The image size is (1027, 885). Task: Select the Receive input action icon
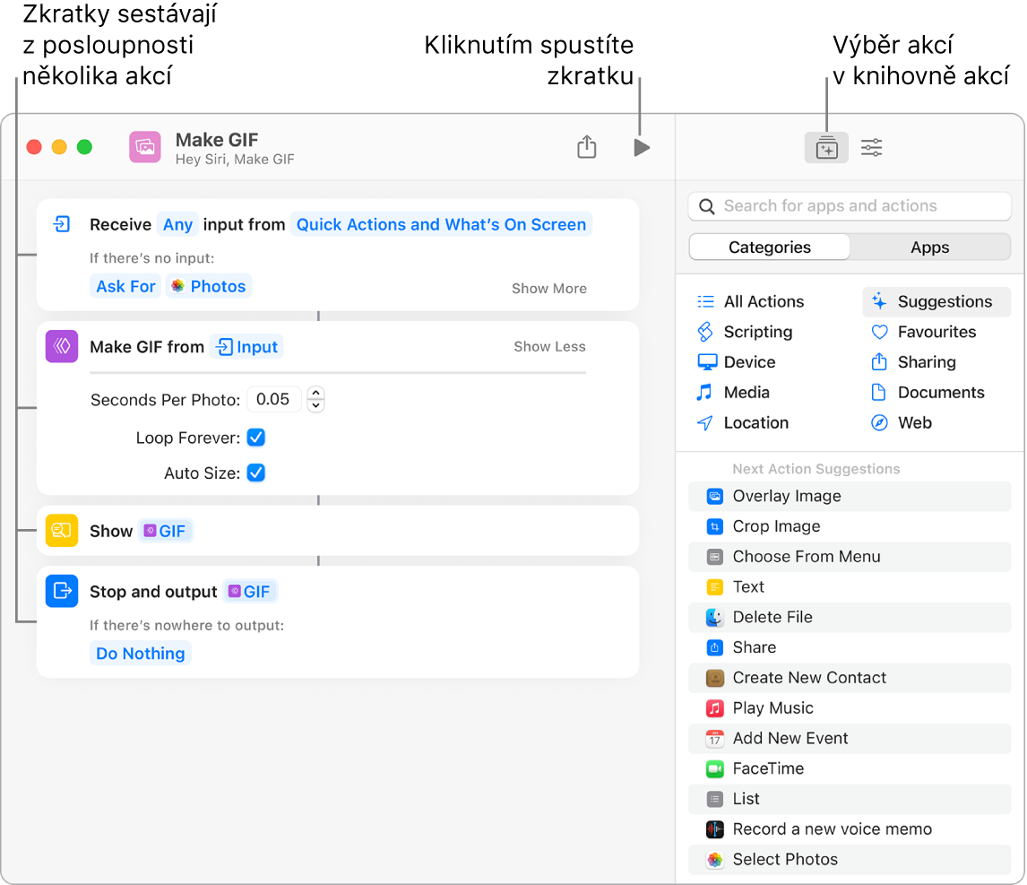(61, 224)
